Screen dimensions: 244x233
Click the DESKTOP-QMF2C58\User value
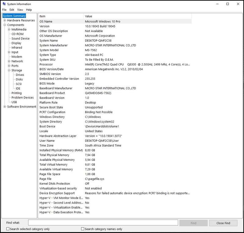coord(102,140)
